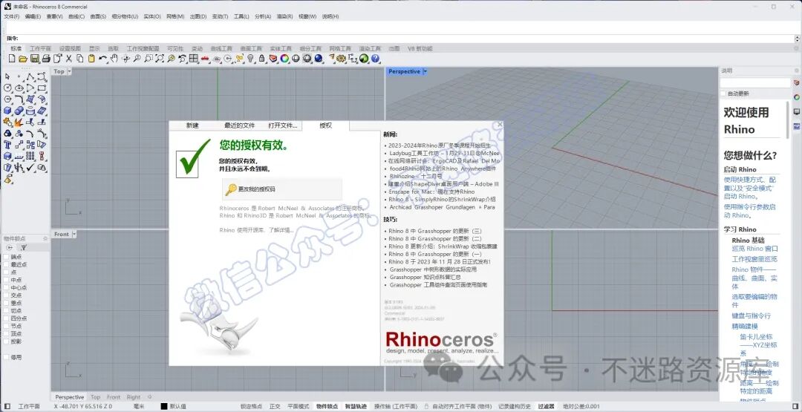Toggle 锁定格点 grid snap in status bar
802x412 pixels.
pyautogui.click(x=251, y=406)
